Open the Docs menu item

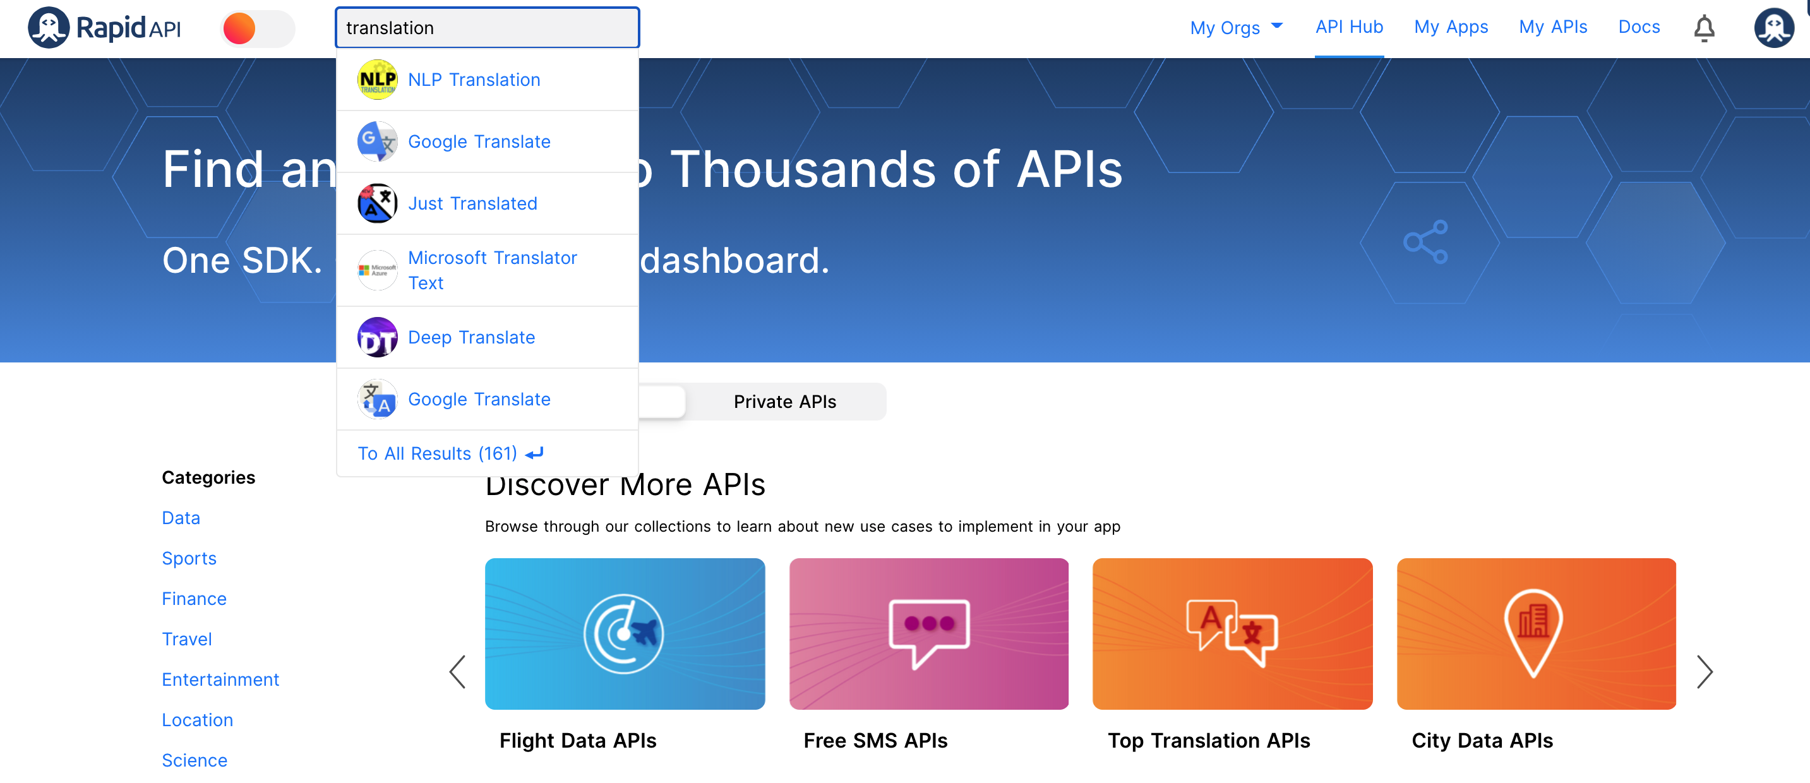(x=1638, y=27)
